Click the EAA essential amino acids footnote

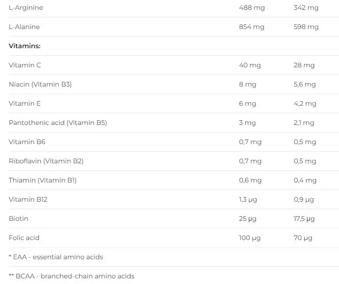56,257
